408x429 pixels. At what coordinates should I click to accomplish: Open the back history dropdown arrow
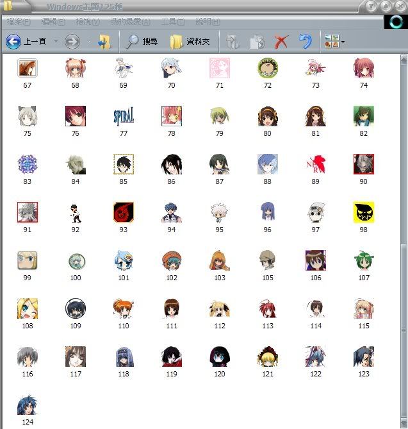point(56,42)
